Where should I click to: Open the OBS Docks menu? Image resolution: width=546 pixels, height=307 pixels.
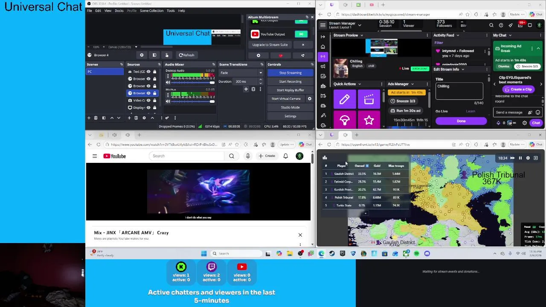[119, 11]
